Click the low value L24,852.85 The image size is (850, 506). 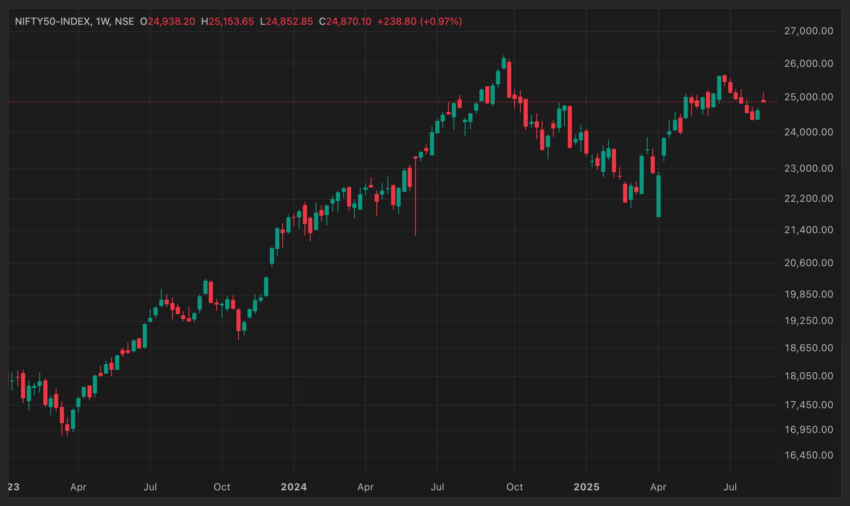pos(286,21)
